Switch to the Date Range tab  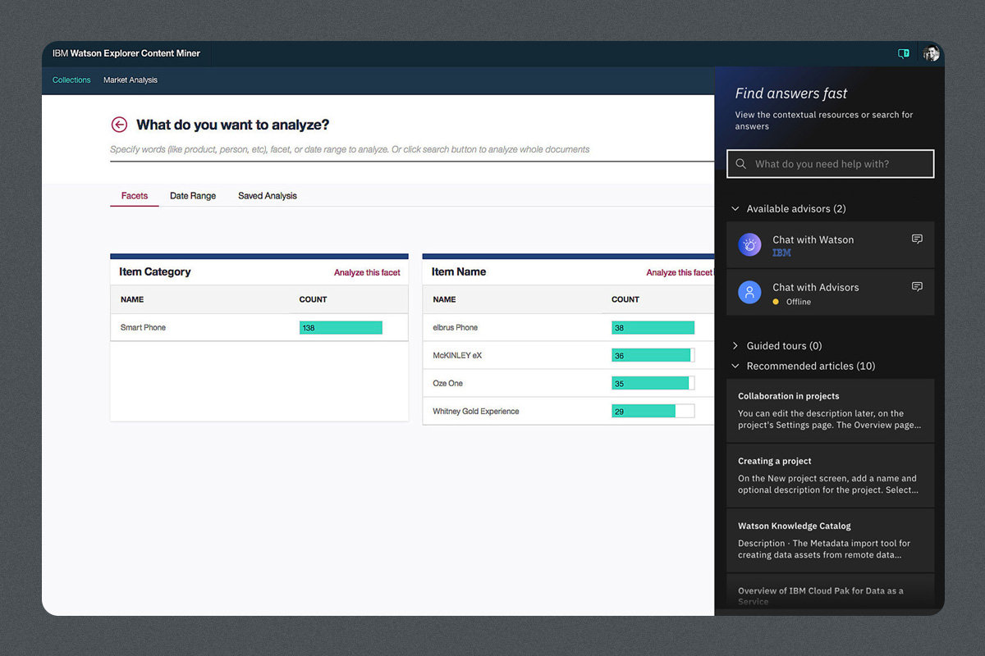click(x=193, y=196)
